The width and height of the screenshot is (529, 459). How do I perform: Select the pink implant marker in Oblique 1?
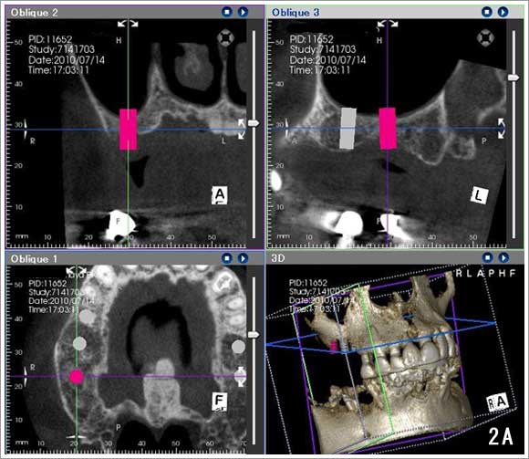(77, 377)
